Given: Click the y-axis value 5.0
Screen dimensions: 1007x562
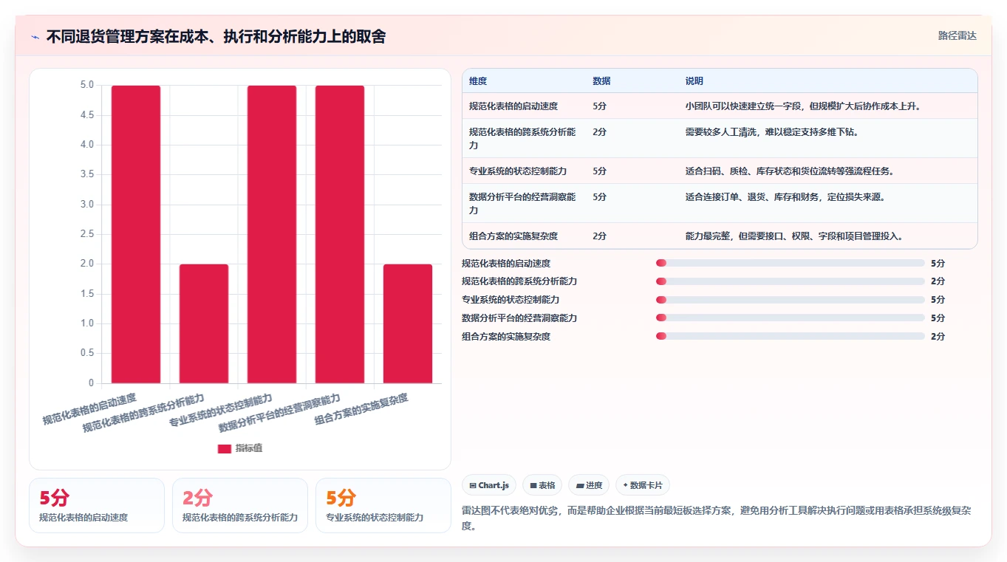Looking at the screenshot, I should pyautogui.click(x=87, y=85).
